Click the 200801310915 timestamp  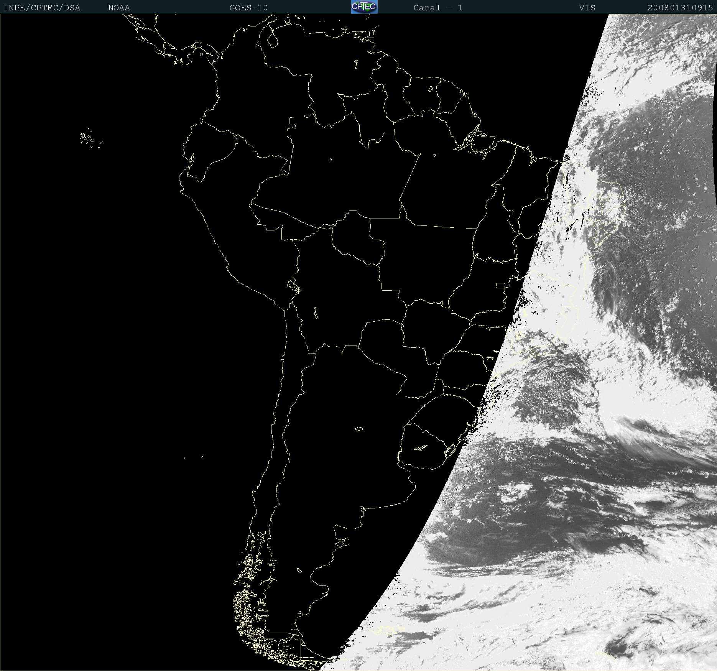(x=680, y=8)
